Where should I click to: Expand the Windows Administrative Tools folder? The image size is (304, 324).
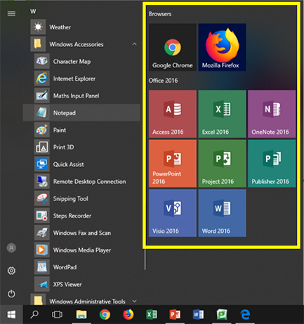point(81,299)
